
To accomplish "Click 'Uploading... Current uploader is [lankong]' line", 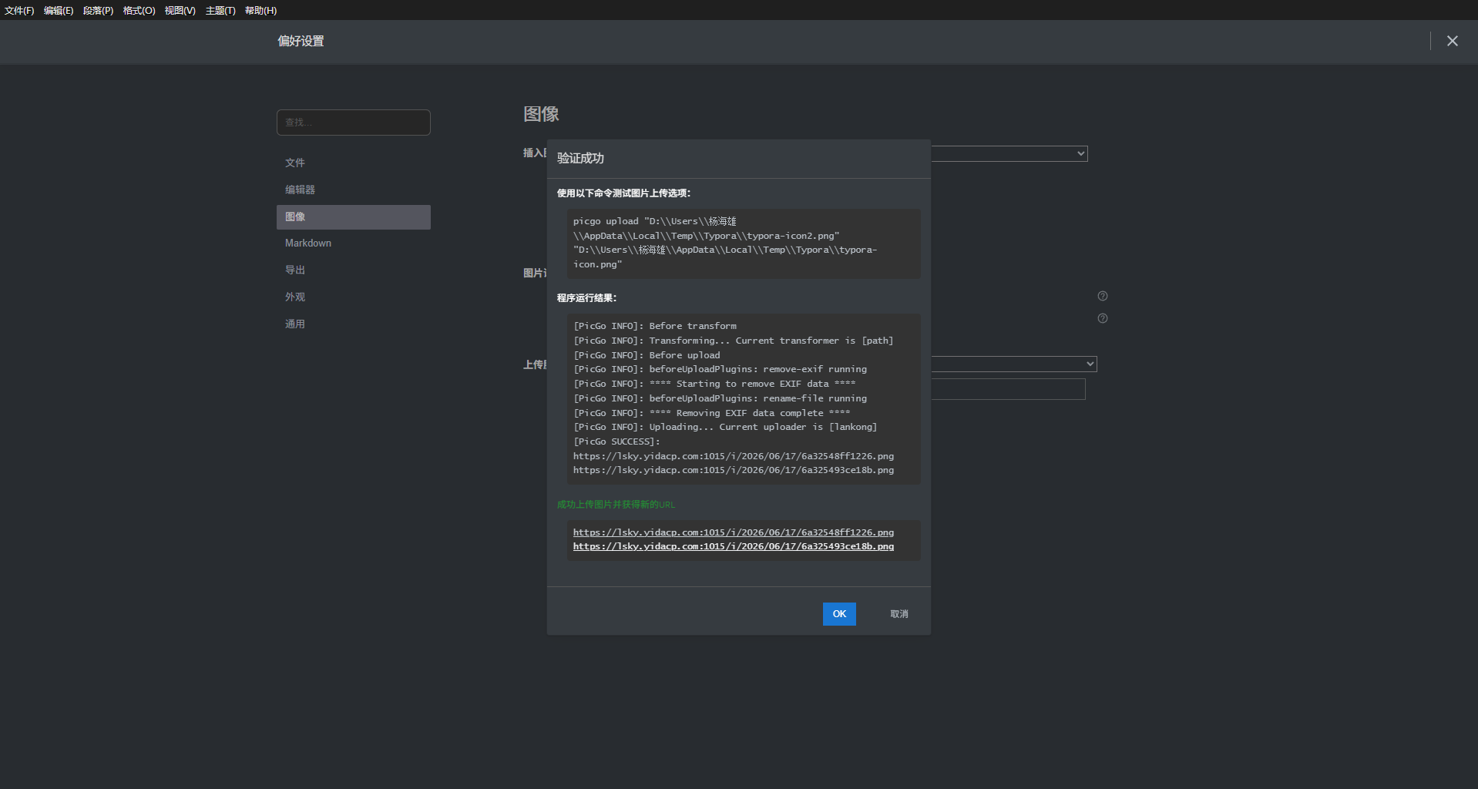I will (x=725, y=427).
